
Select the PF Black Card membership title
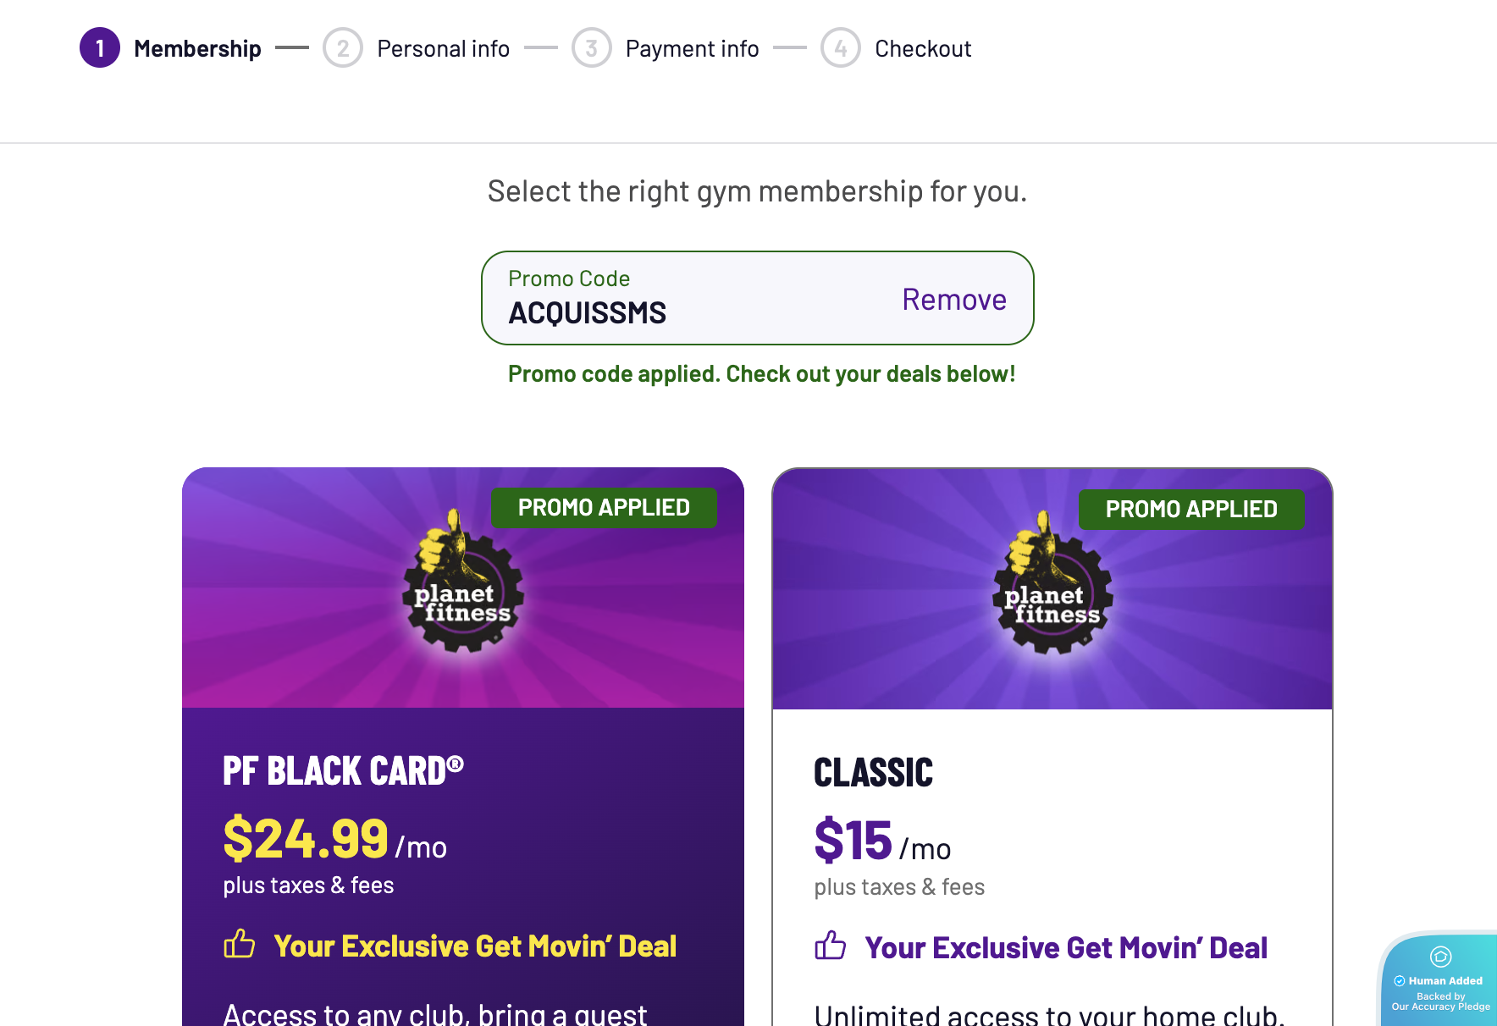[343, 771]
